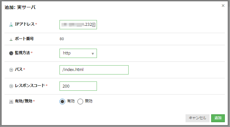Click the パス field containing /index.html
Screen dimensions: 230x127
tap(94, 70)
